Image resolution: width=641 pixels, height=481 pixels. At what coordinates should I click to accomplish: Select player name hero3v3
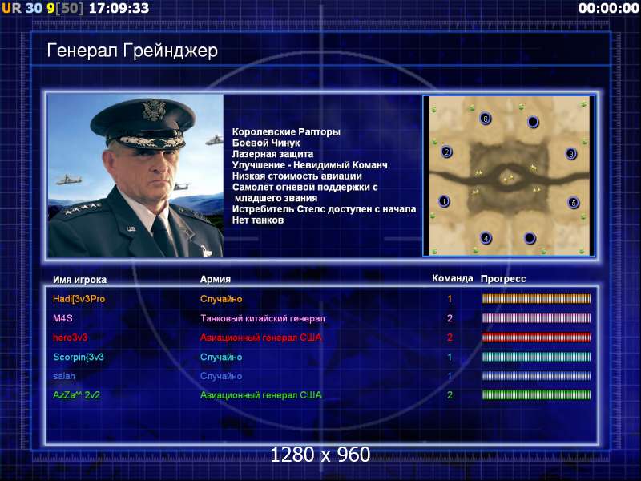pyautogui.click(x=70, y=338)
